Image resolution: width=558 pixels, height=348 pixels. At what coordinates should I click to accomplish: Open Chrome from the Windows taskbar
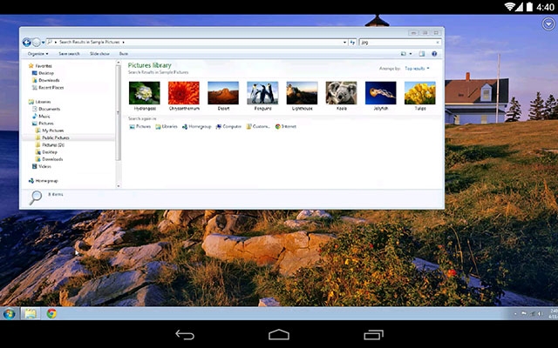click(52, 313)
